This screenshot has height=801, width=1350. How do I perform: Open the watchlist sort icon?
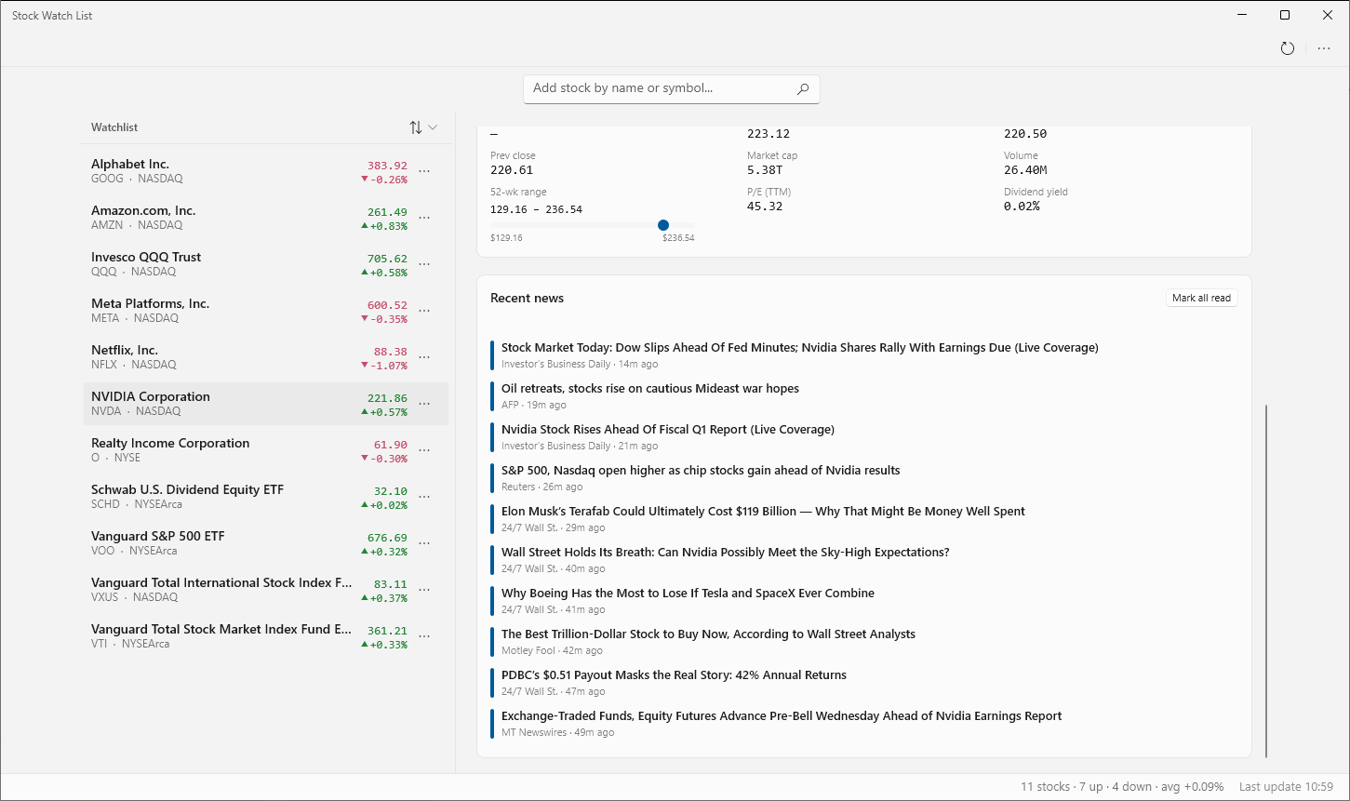[x=416, y=127]
